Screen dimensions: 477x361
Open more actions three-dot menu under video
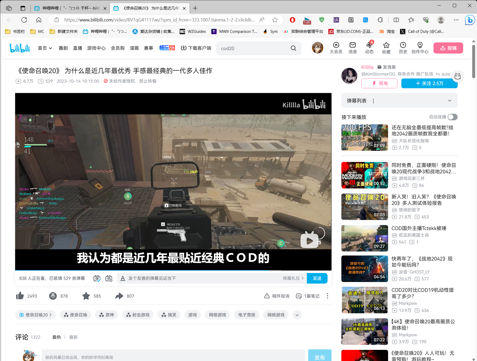328,296
